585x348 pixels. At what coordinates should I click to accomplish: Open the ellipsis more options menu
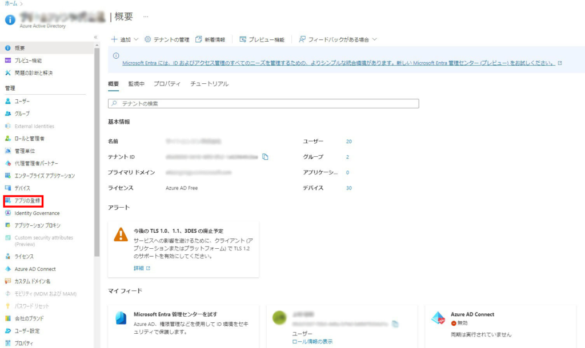click(x=146, y=17)
